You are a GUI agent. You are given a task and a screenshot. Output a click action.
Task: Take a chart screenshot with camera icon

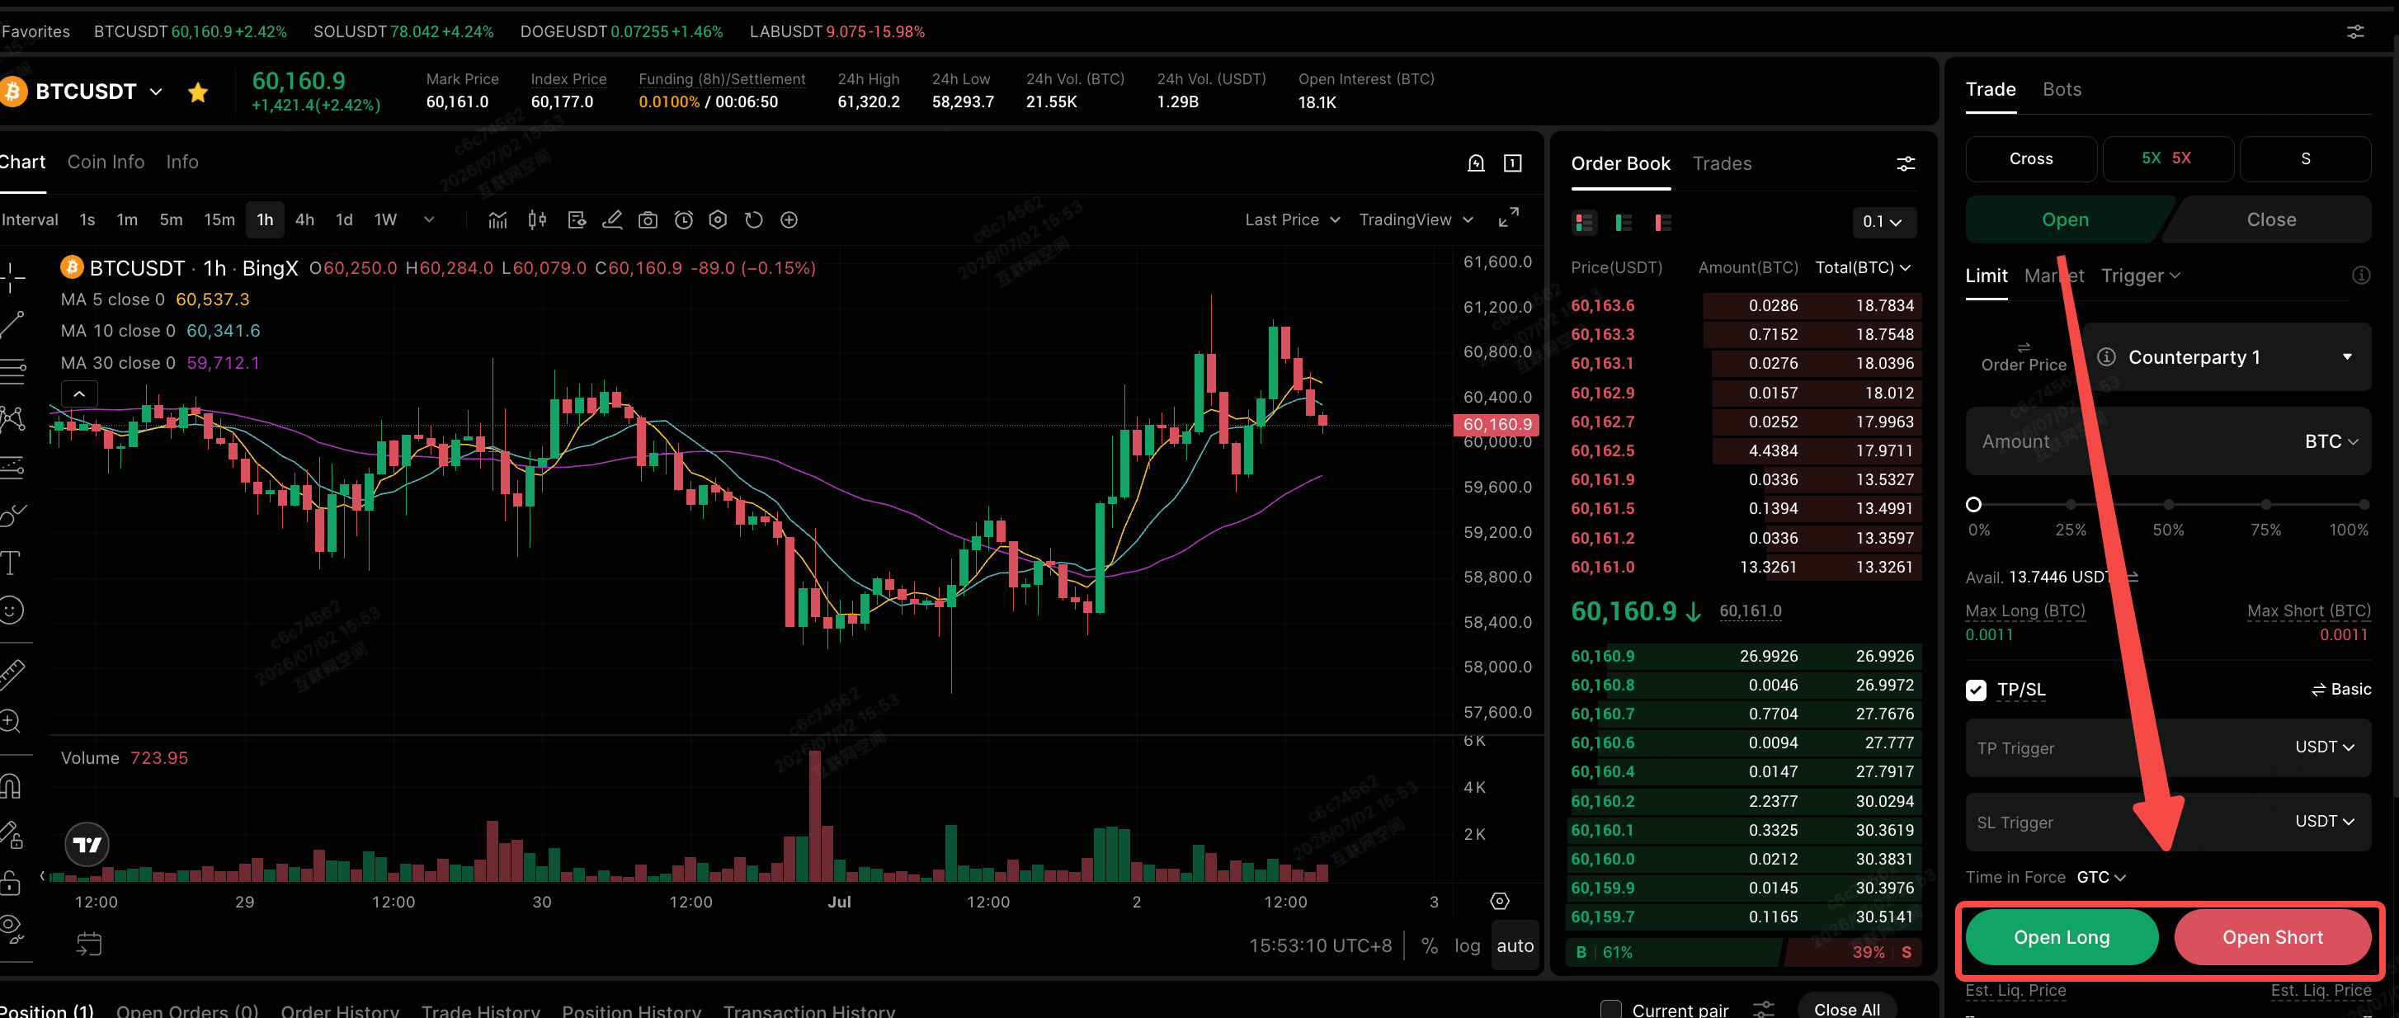point(648,219)
